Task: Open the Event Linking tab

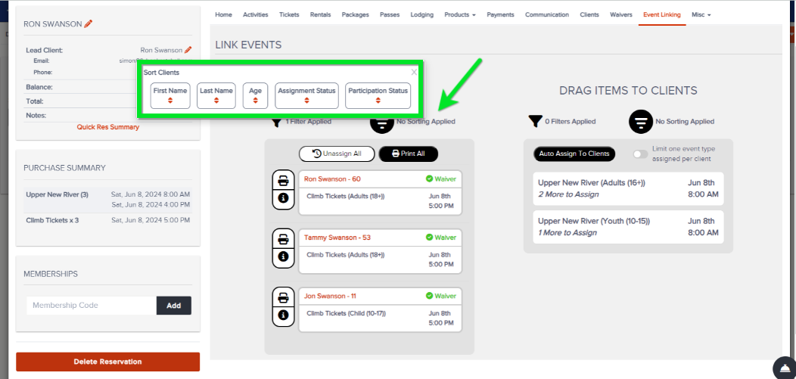Action: coord(662,14)
